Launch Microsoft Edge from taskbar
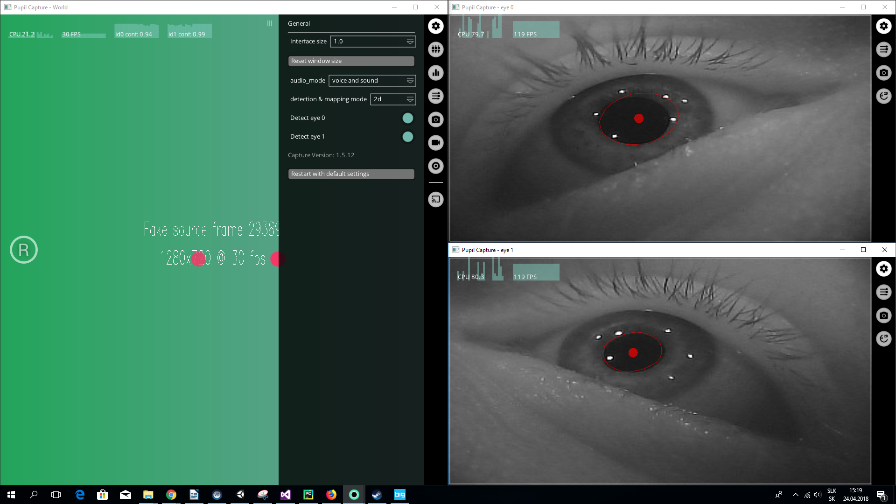896x504 pixels. click(80, 495)
